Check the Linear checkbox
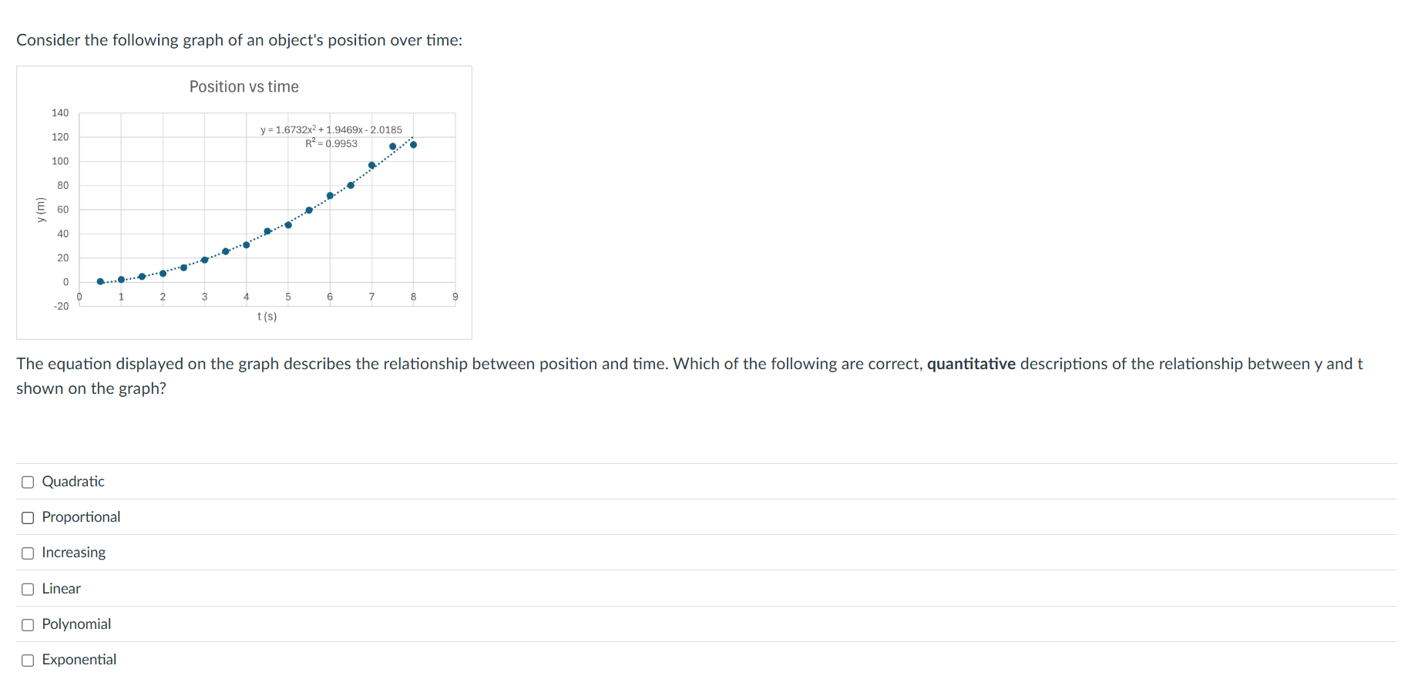This screenshot has height=696, width=1418. pyautogui.click(x=27, y=588)
